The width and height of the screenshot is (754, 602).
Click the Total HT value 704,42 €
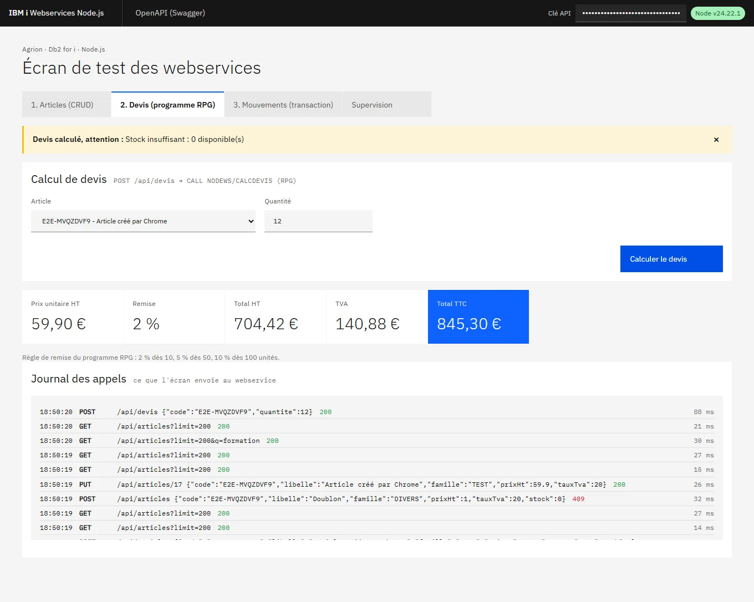(x=266, y=324)
